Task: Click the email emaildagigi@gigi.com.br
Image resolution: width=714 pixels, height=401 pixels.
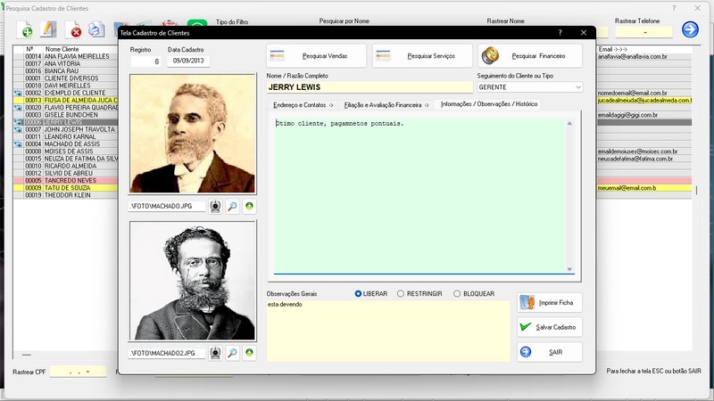Action: click(627, 115)
